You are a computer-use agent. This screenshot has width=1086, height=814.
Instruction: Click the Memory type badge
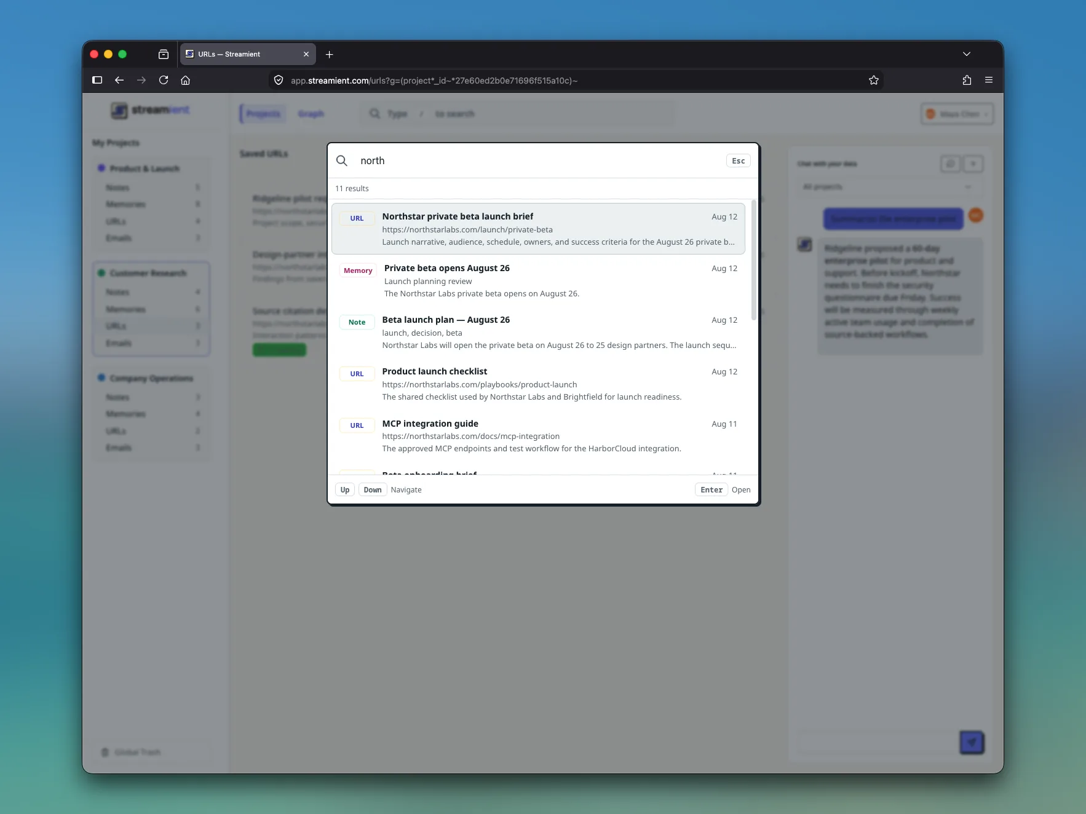pos(358,271)
